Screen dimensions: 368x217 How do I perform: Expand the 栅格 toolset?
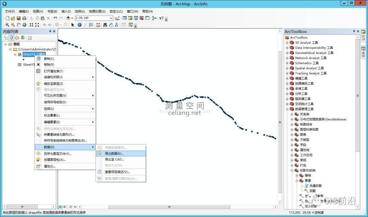tap(297, 175)
